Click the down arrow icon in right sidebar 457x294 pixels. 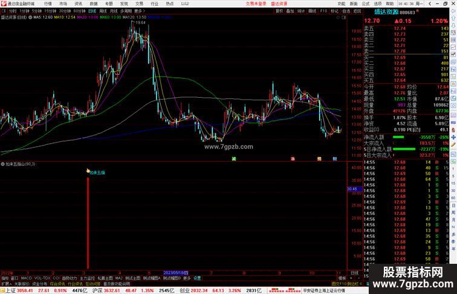click(x=453, y=25)
